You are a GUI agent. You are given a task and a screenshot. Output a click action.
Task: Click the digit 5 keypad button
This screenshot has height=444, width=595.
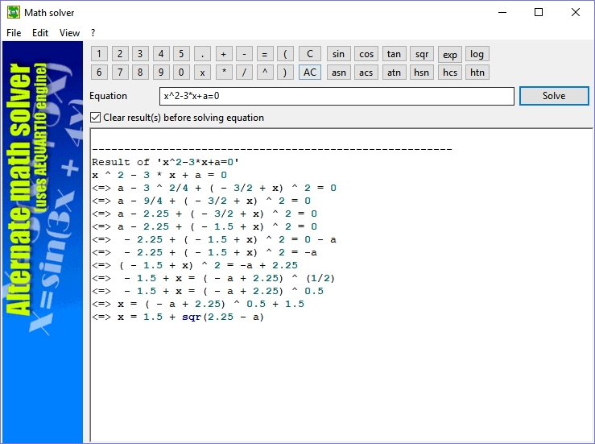pos(181,54)
